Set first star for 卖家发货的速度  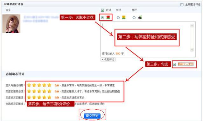29,97
